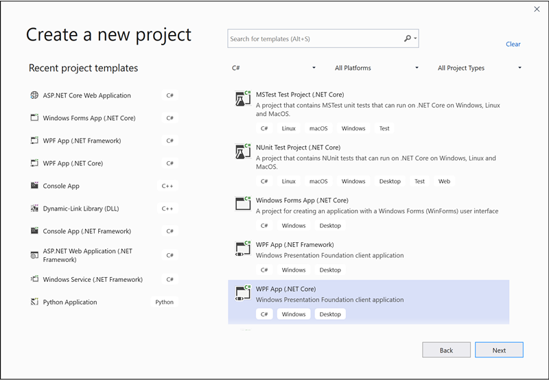The height and width of the screenshot is (380, 549).
Task: Close the Create a new project dialog
Action: [536, 9]
